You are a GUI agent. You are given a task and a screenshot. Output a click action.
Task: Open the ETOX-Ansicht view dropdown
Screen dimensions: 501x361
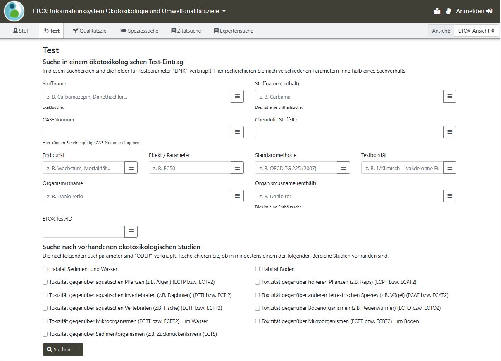click(x=476, y=31)
